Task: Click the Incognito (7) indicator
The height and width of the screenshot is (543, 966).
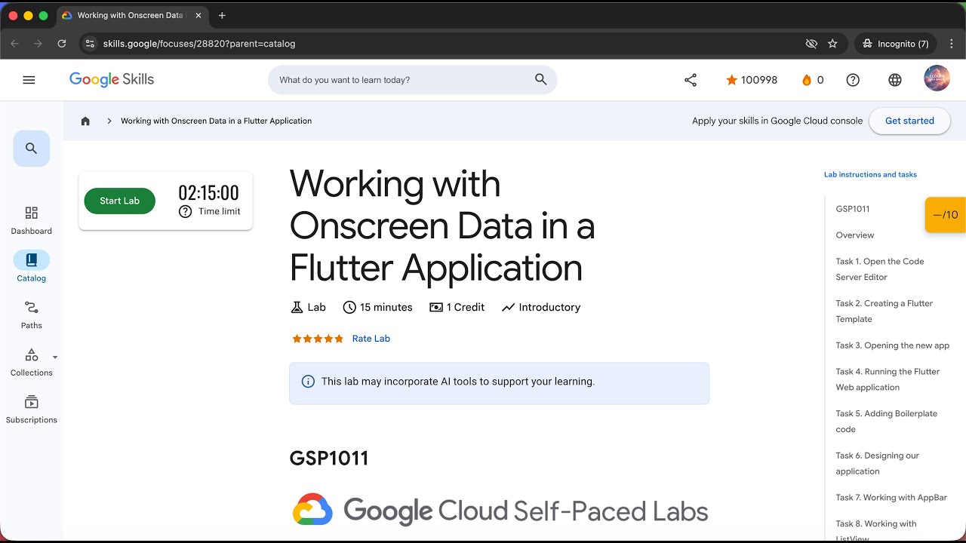Action: [x=896, y=44]
